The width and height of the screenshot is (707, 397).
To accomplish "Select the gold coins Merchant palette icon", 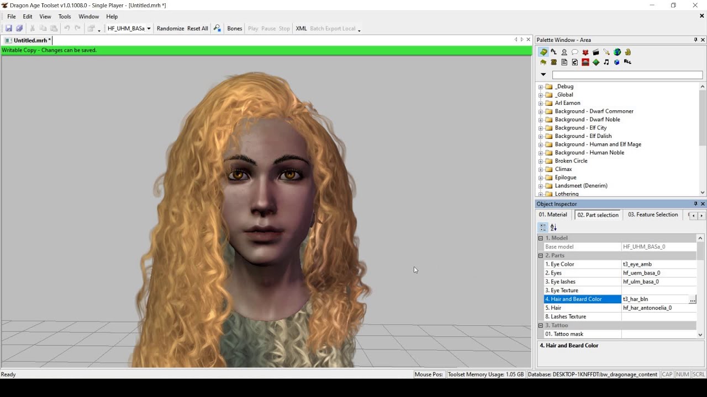I will click(x=627, y=52).
